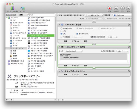This screenshot has width=137, height=109.
Task: Uncheck the Basic URL (基本的な URL) checkbox
Action: tap(77, 34)
